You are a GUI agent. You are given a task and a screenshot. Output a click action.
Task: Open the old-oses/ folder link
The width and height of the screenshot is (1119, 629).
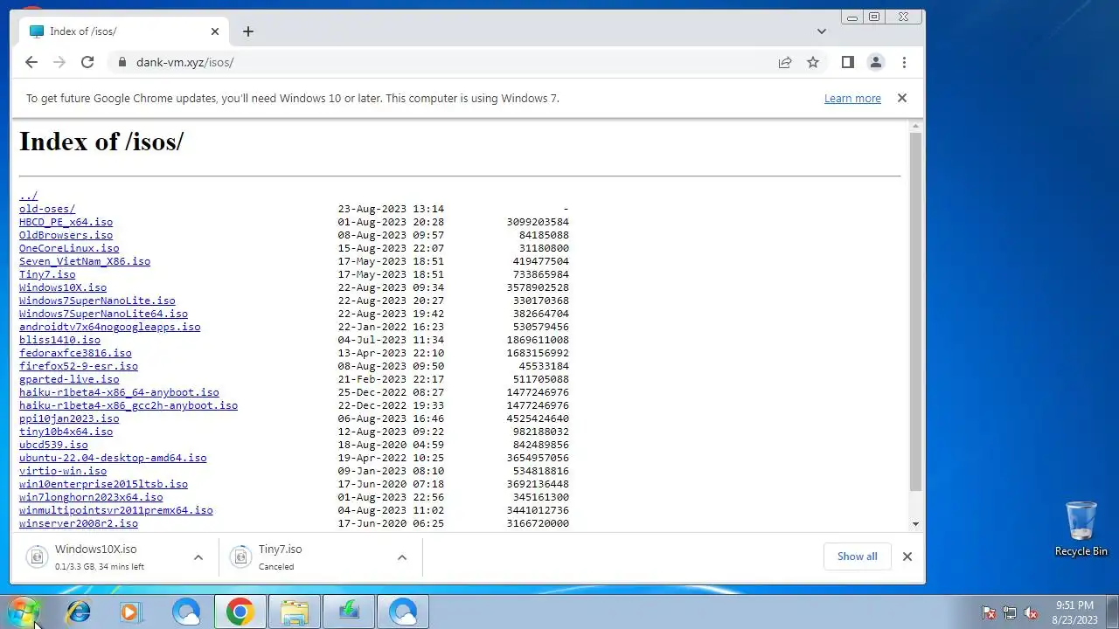tap(47, 209)
